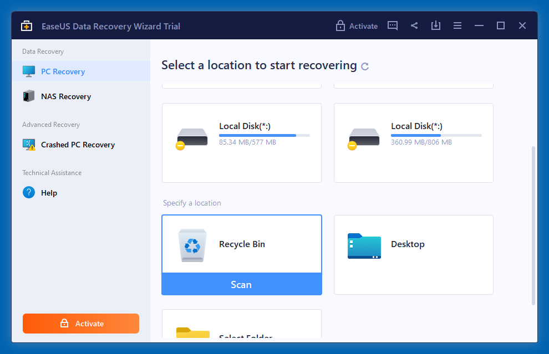Viewport: 549px width, 354px height.
Task: Open the hamburger menu icon
Action: point(457,25)
